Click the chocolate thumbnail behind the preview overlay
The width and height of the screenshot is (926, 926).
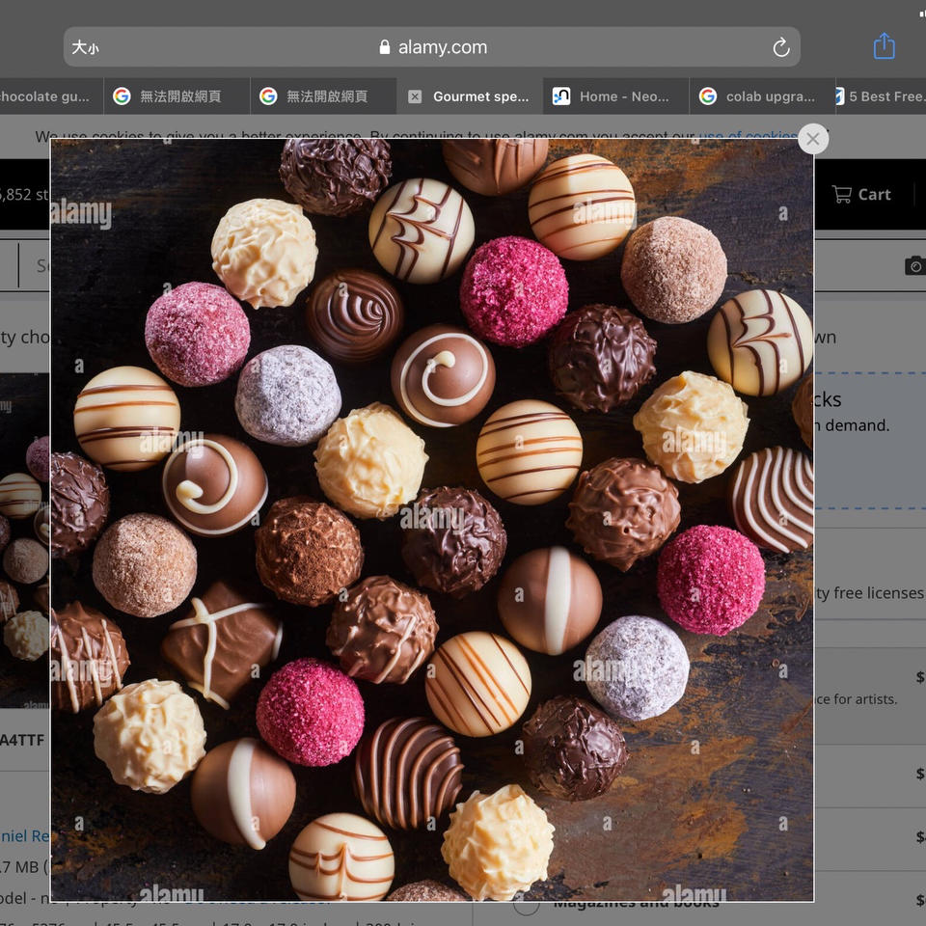click(x=25, y=540)
